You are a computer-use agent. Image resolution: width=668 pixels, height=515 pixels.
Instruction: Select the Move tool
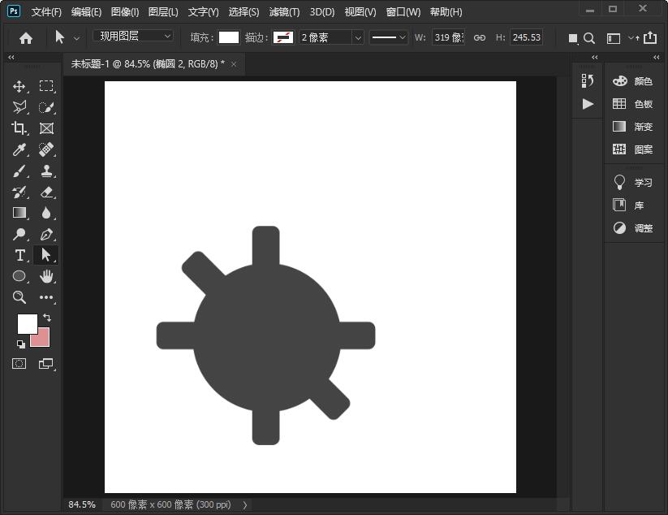point(19,86)
